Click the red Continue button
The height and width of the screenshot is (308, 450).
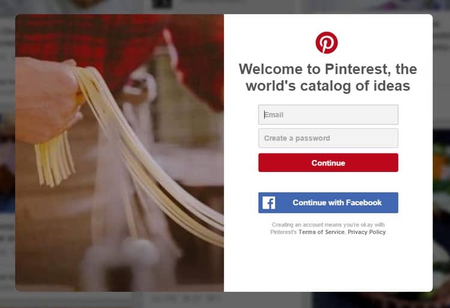pyautogui.click(x=328, y=163)
